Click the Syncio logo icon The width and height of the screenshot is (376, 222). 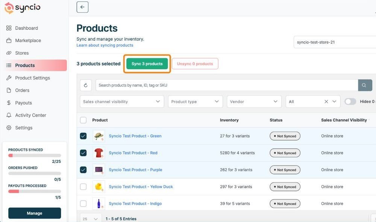point(9,8)
